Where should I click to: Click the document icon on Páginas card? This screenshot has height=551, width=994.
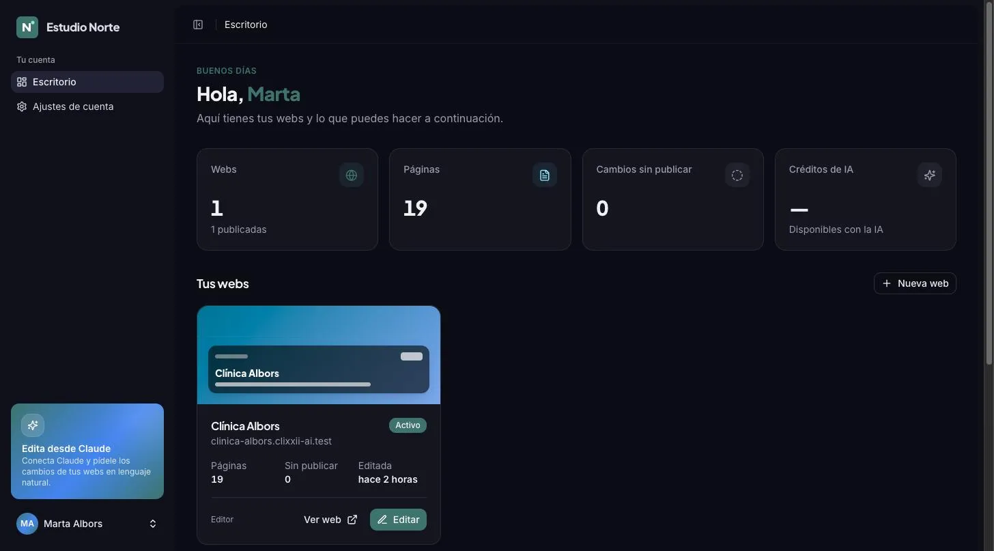click(545, 175)
